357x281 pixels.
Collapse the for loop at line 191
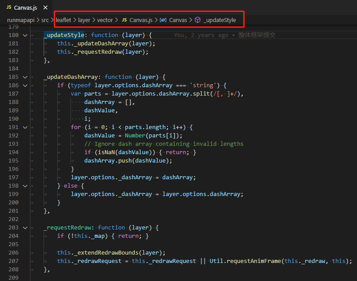pyautogui.click(x=25, y=127)
